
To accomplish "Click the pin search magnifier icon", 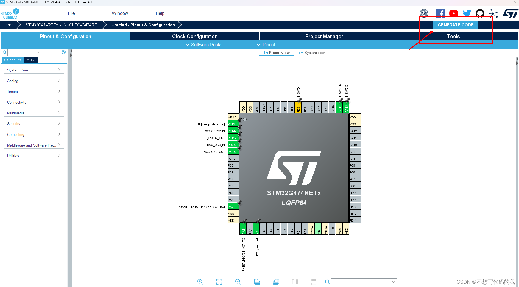I will [327, 282].
